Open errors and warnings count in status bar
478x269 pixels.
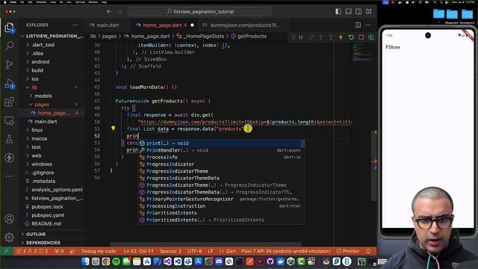click(32, 251)
